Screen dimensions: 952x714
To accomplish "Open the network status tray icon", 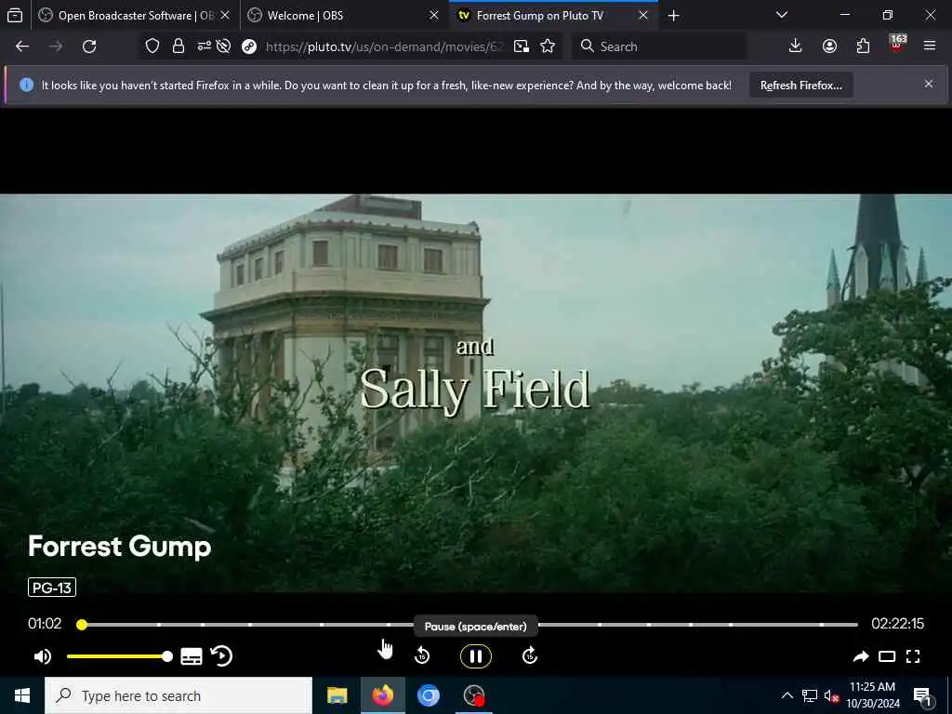I will (x=810, y=695).
